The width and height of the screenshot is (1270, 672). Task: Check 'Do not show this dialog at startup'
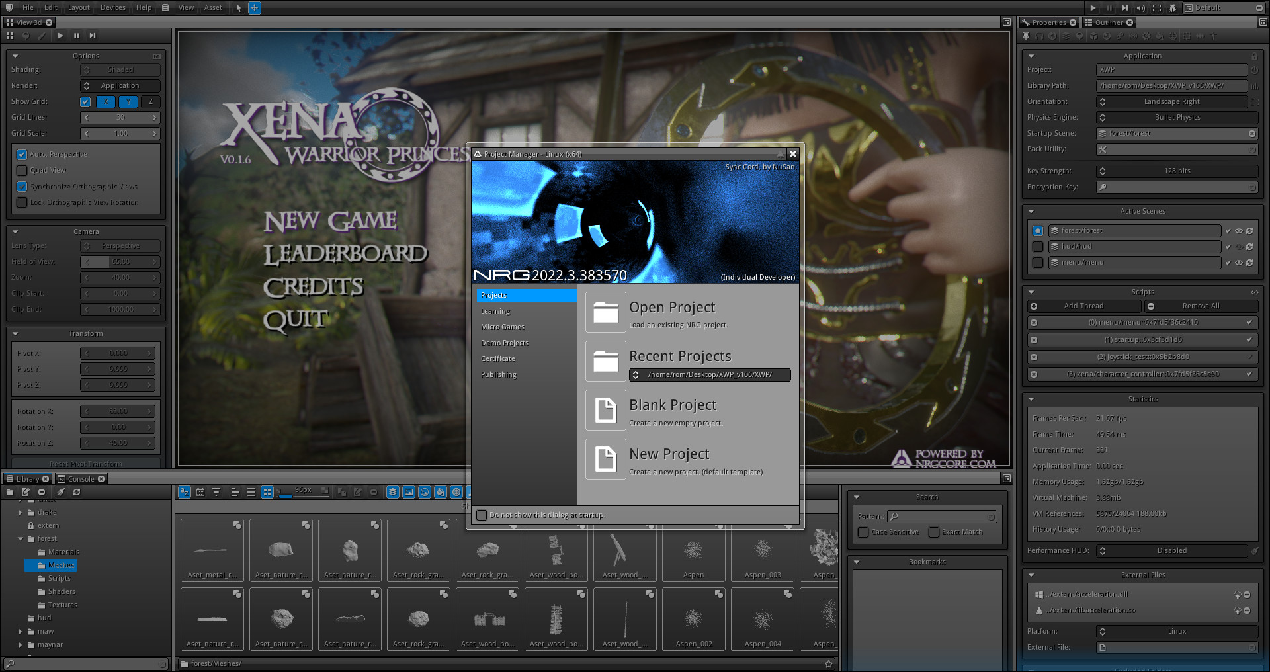[482, 515]
